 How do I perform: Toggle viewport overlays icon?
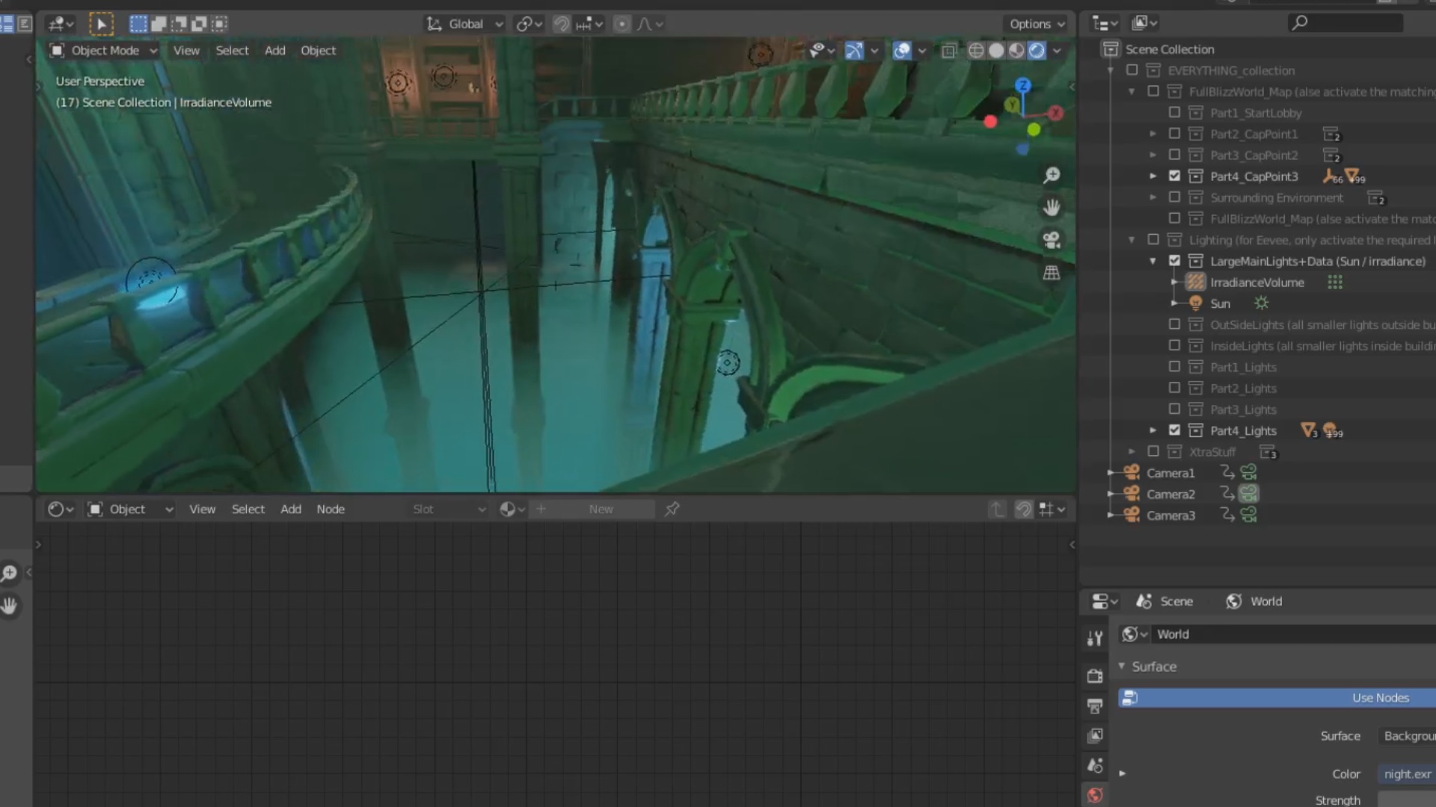pyautogui.click(x=902, y=50)
